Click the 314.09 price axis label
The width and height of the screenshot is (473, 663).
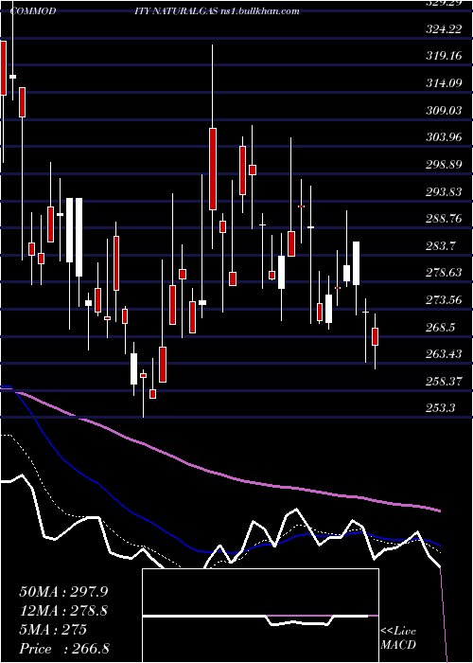click(443, 83)
